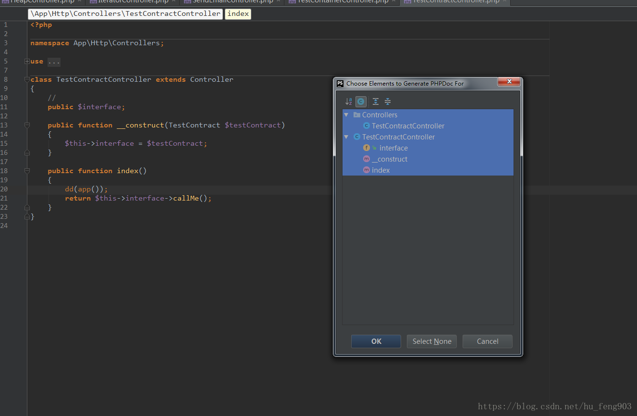The width and height of the screenshot is (637, 416).
Task: Cancel the PHPDoc generation dialog
Action: point(488,341)
